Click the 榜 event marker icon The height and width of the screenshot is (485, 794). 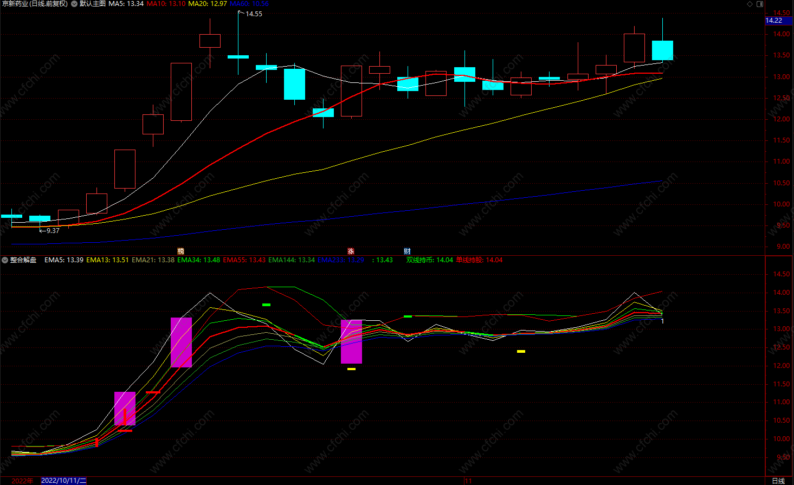[181, 251]
